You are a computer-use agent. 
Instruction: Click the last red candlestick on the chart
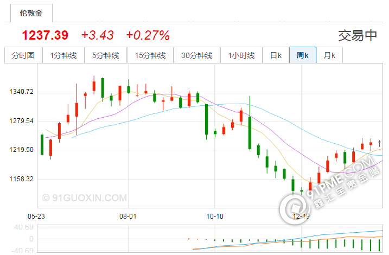379,143
